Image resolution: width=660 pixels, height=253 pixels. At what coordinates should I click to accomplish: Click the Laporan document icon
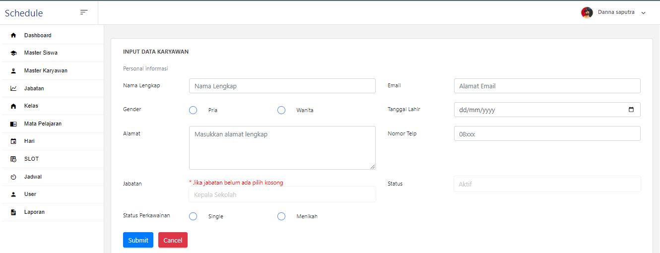13,212
